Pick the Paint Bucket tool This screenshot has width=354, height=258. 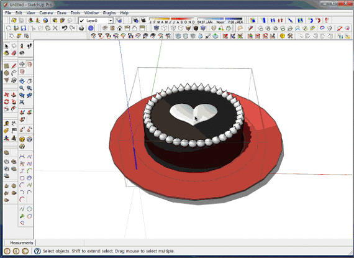7,53
